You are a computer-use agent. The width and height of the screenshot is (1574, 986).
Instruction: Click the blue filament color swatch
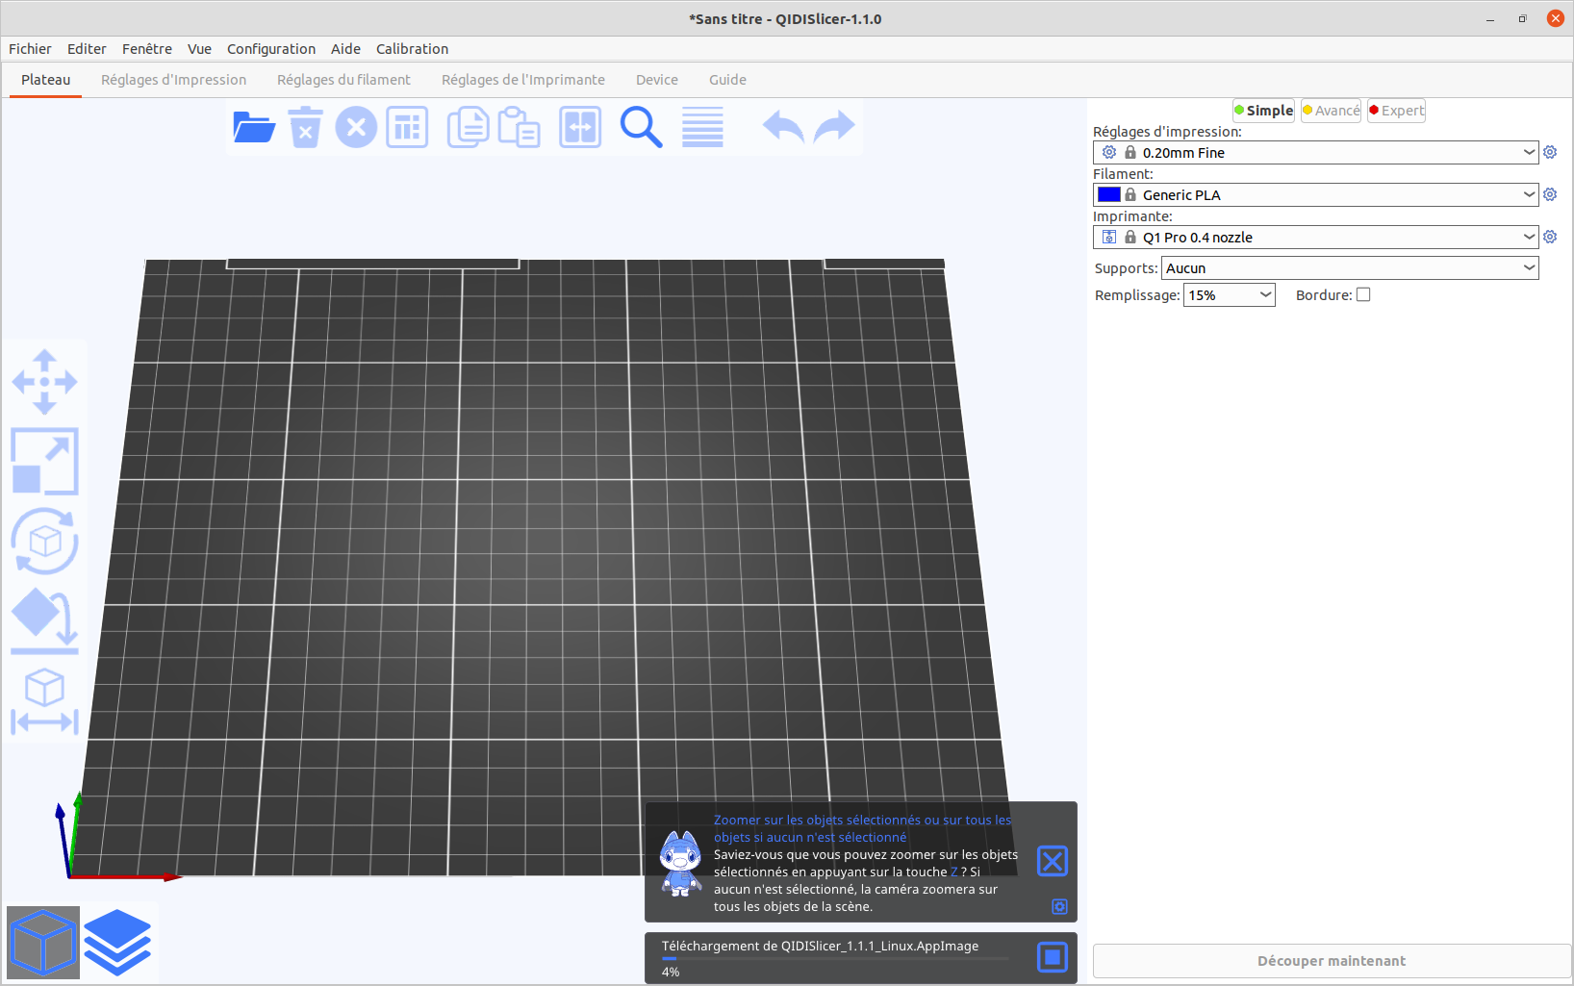click(1109, 195)
